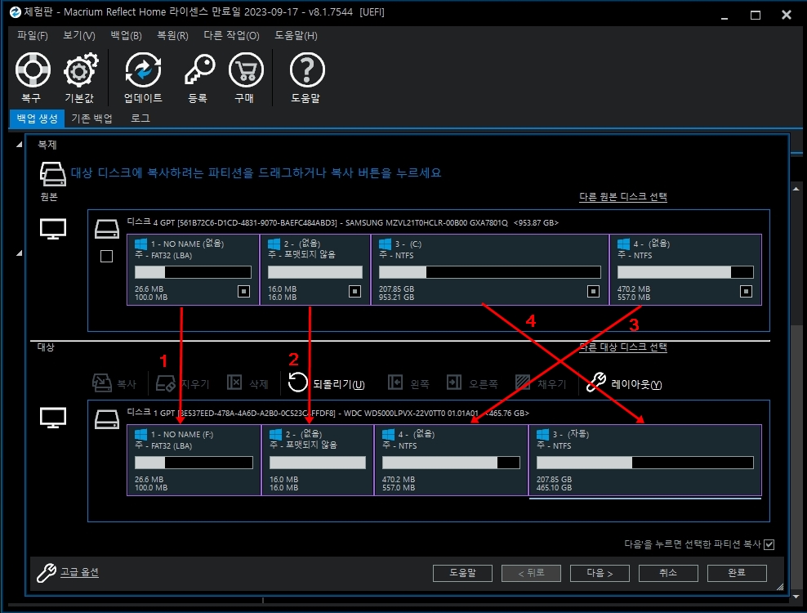
Task: Click the 채우기 fill space tool
Action: coord(541,383)
